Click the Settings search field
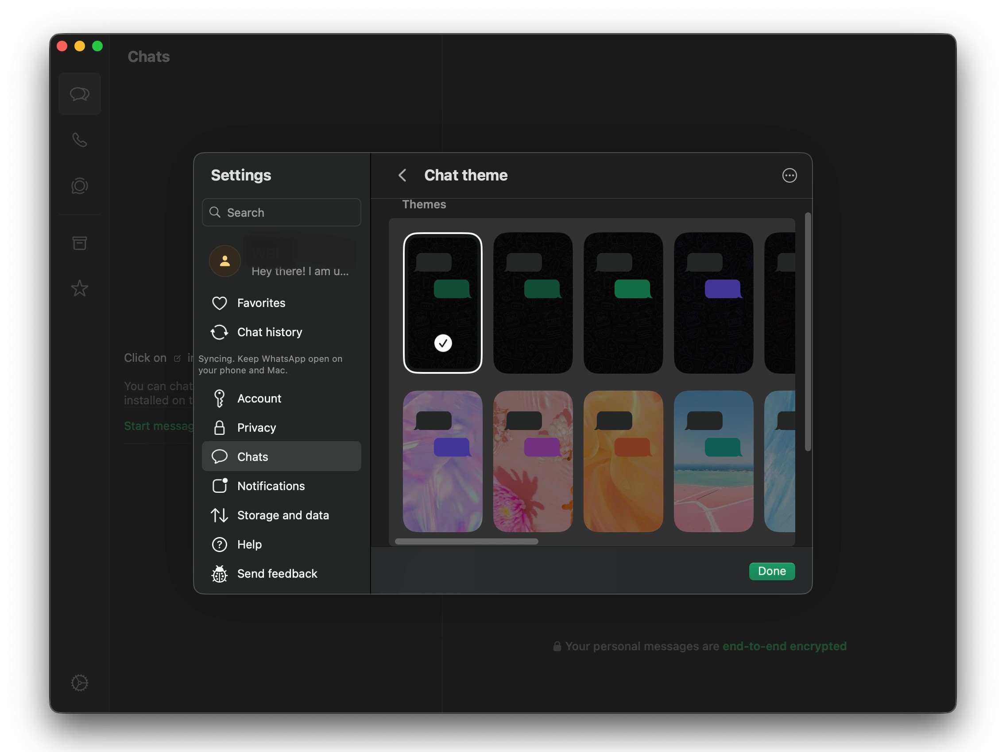 281,212
